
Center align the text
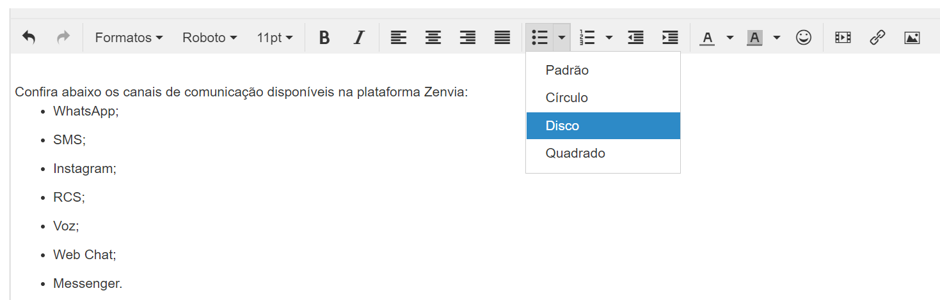(433, 38)
